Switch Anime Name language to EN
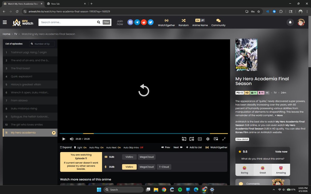The height and width of the screenshot is (194, 311). (x=197, y=20)
